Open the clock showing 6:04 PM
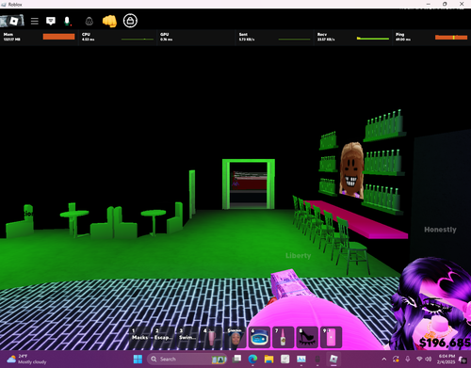The height and width of the screenshot is (368, 471). 446,360
